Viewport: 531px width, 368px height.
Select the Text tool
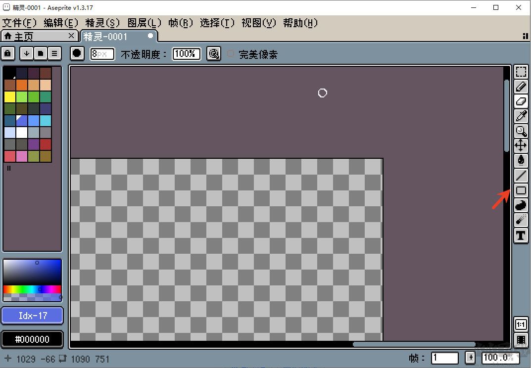(x=520, y=235)
